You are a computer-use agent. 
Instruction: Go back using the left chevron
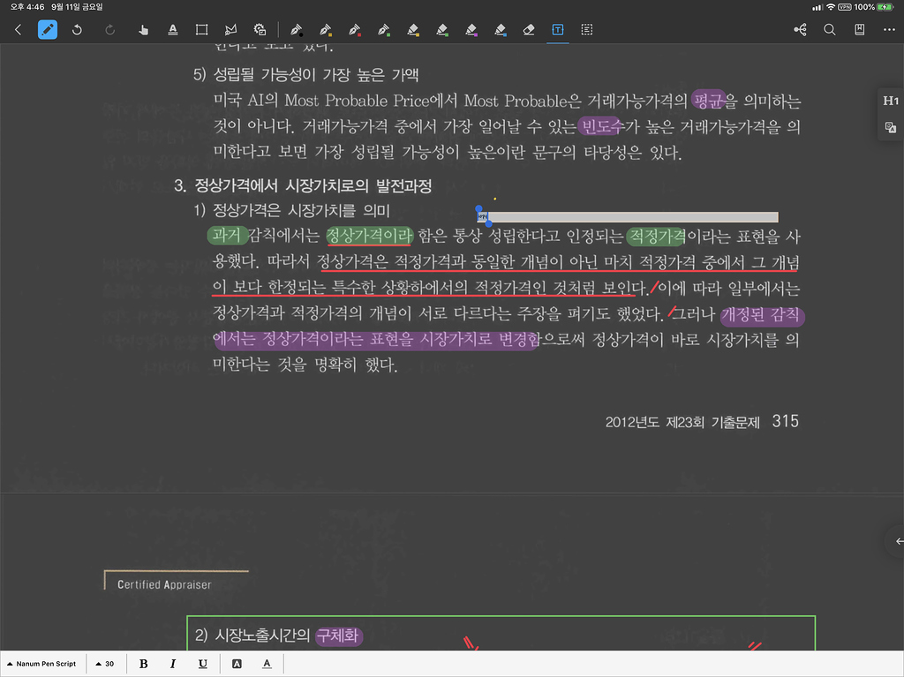[19, 29]
